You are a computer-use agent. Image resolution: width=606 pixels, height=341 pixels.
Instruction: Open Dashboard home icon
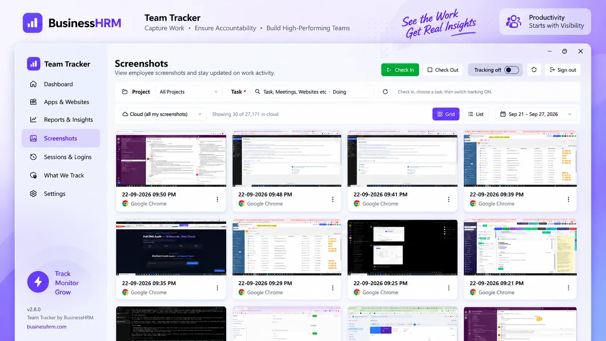click(x=33, y=84)
